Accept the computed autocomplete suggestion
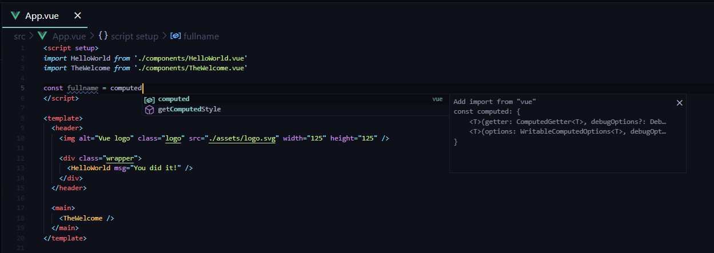Screen dimensions: 714x253 click(x=174, y=99)
